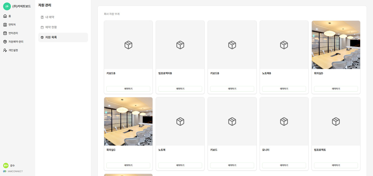
Task: Click the placeholder cube icon of 노트북 card
Action: [180, 121]
